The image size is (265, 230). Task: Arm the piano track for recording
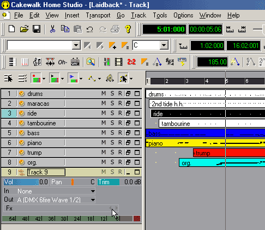click(120, 143)
